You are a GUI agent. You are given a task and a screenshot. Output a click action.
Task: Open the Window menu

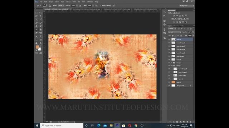click(90, 2)
